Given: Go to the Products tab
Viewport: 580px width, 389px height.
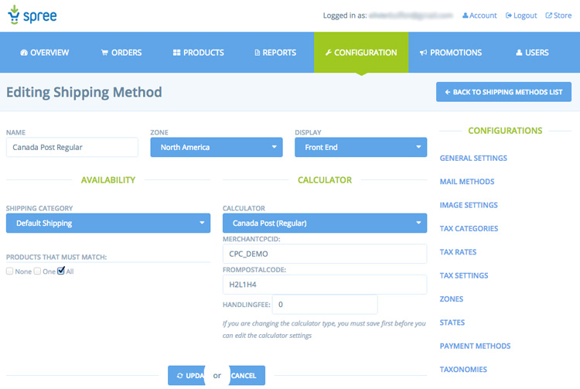Looking at the screenshot, I should [x=198, y=53].
